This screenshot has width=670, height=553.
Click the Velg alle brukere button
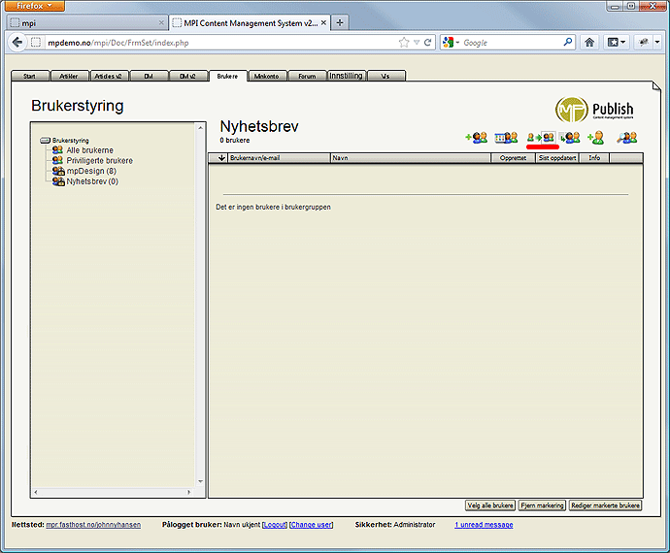(x=490, y=505)
